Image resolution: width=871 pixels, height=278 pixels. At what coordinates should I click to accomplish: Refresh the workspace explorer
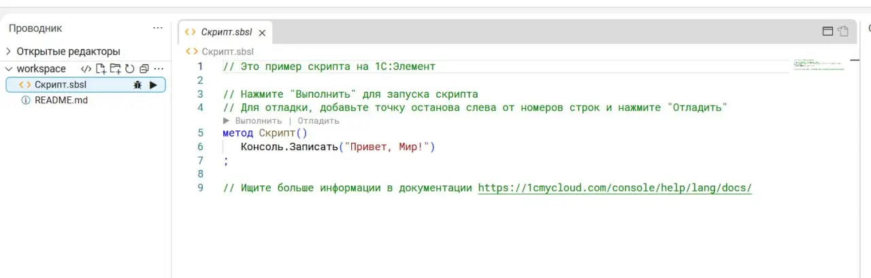click(129, 69)
